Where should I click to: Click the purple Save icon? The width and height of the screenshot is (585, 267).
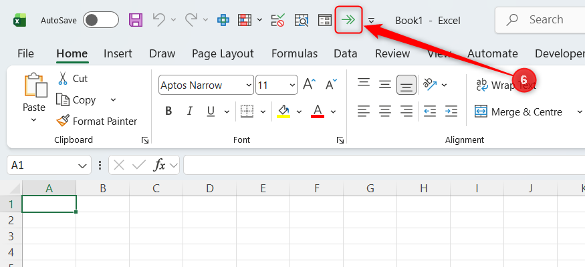point(136,20)
